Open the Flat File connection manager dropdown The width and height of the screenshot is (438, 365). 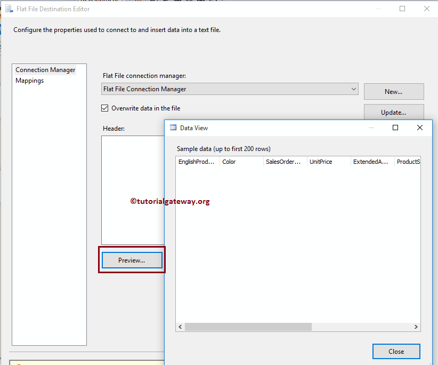(x=353, y=89)
